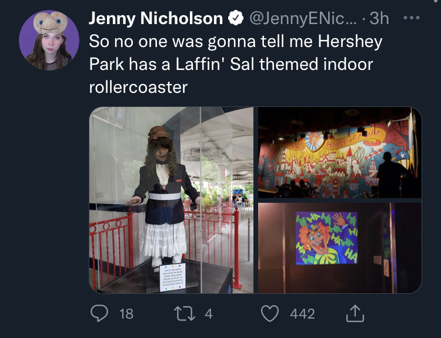Screen dimensions: 441x338
Task: Click the white sign at the mannequin's feet
Action: tap(172, 277)
